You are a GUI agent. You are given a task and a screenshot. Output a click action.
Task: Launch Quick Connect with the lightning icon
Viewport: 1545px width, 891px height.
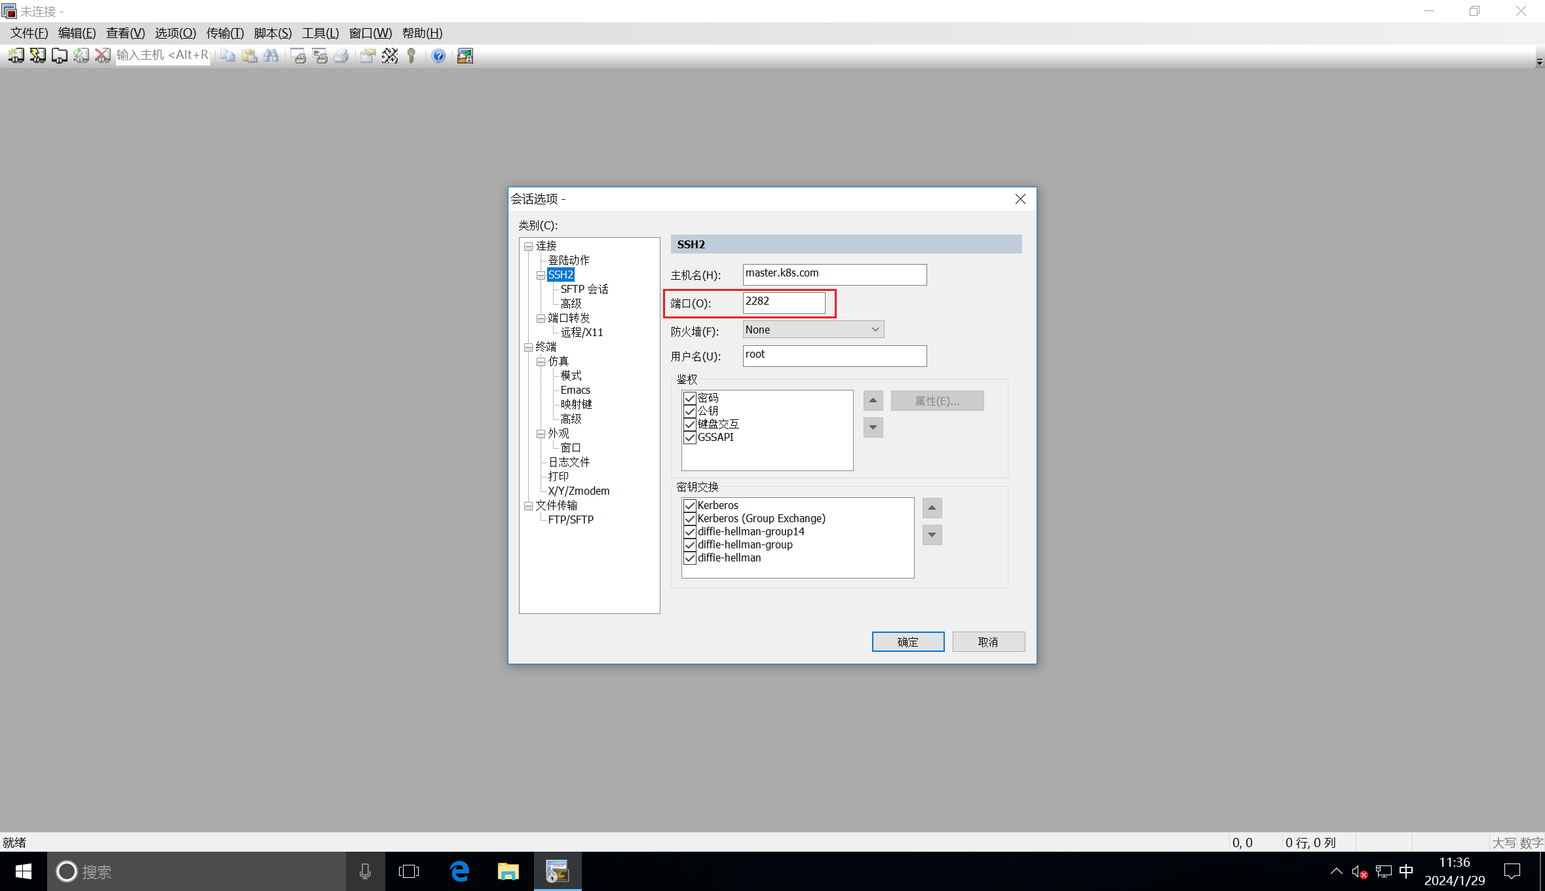(x=37, y=56)
